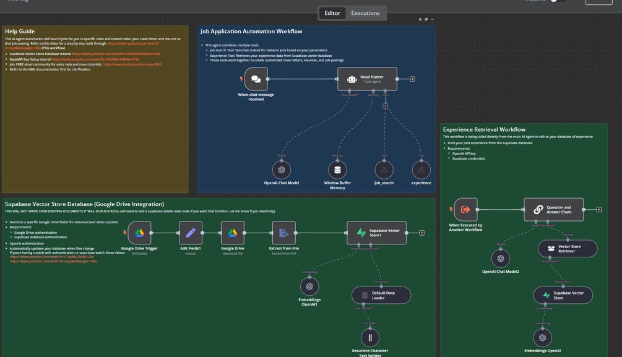Click Supabase Vector Store Database (Google Drive Integration) title

pyautogui.click(x=84, y=204)
